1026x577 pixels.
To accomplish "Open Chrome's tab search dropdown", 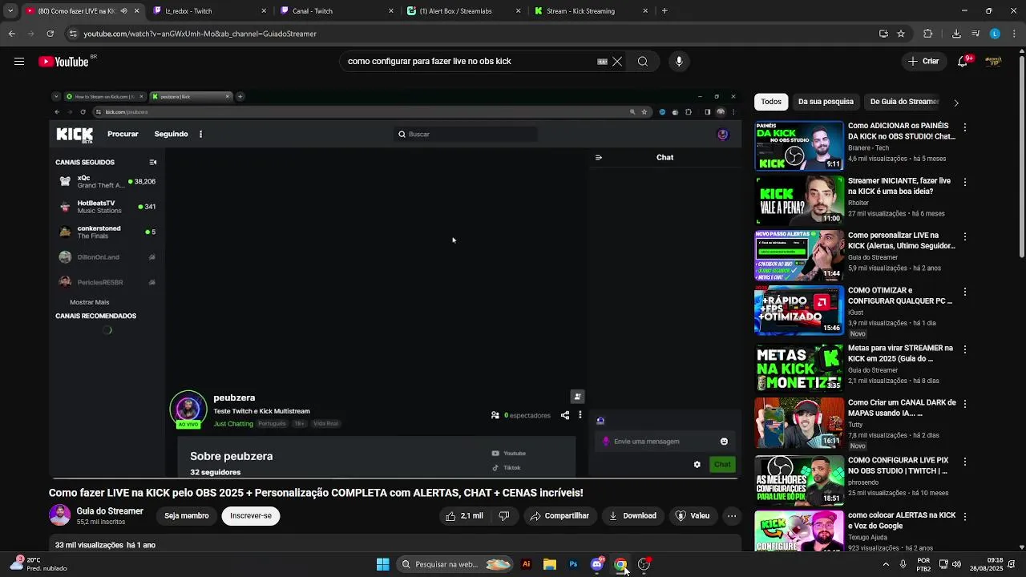I will tap(10, 11).
